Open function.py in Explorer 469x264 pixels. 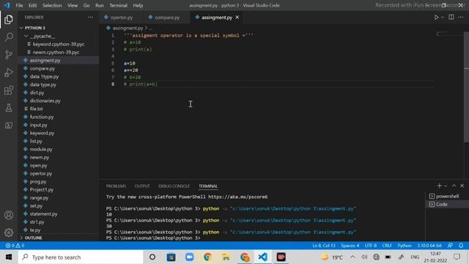[x=59, y=117]
